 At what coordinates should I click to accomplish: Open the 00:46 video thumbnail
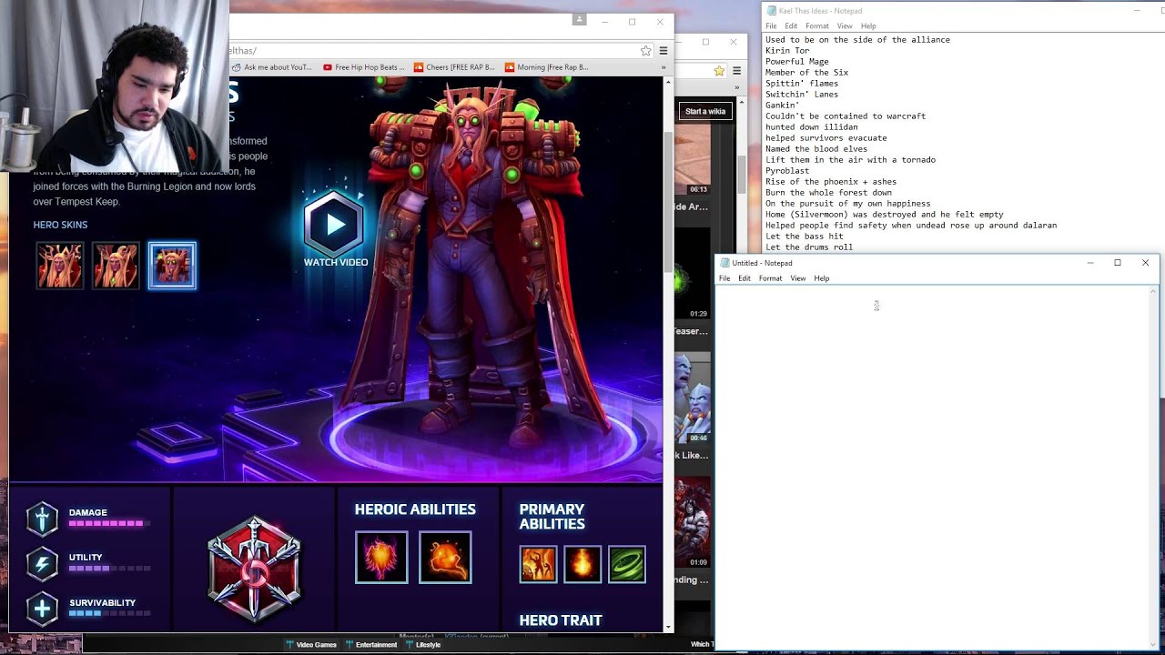693,398
